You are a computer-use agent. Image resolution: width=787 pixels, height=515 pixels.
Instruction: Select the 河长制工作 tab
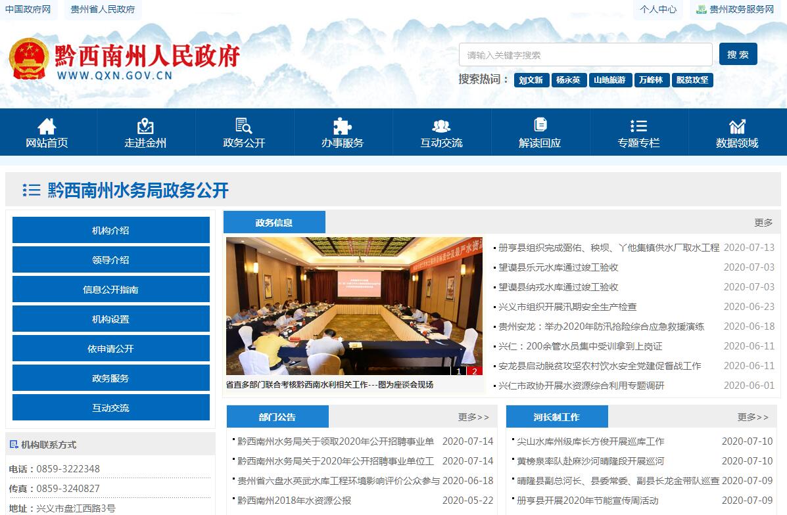(557, 416)
